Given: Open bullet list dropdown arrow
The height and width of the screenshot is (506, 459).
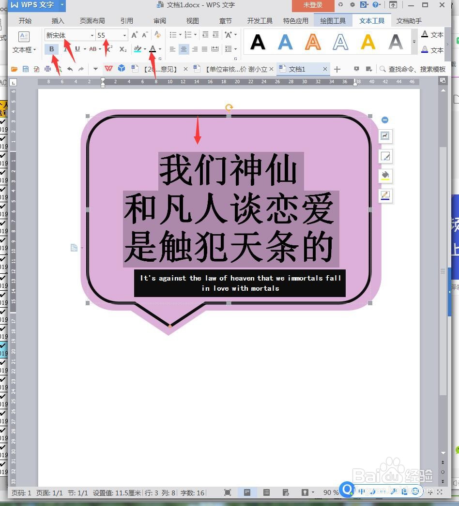Looking at the screenshot, I should (x=180, y=34).
